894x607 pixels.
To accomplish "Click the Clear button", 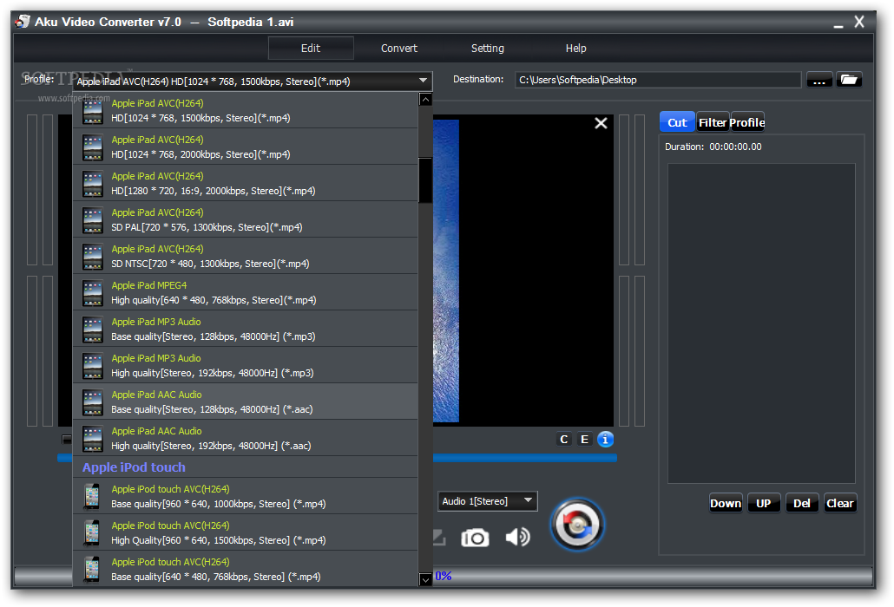I will (x=840, y=503).
